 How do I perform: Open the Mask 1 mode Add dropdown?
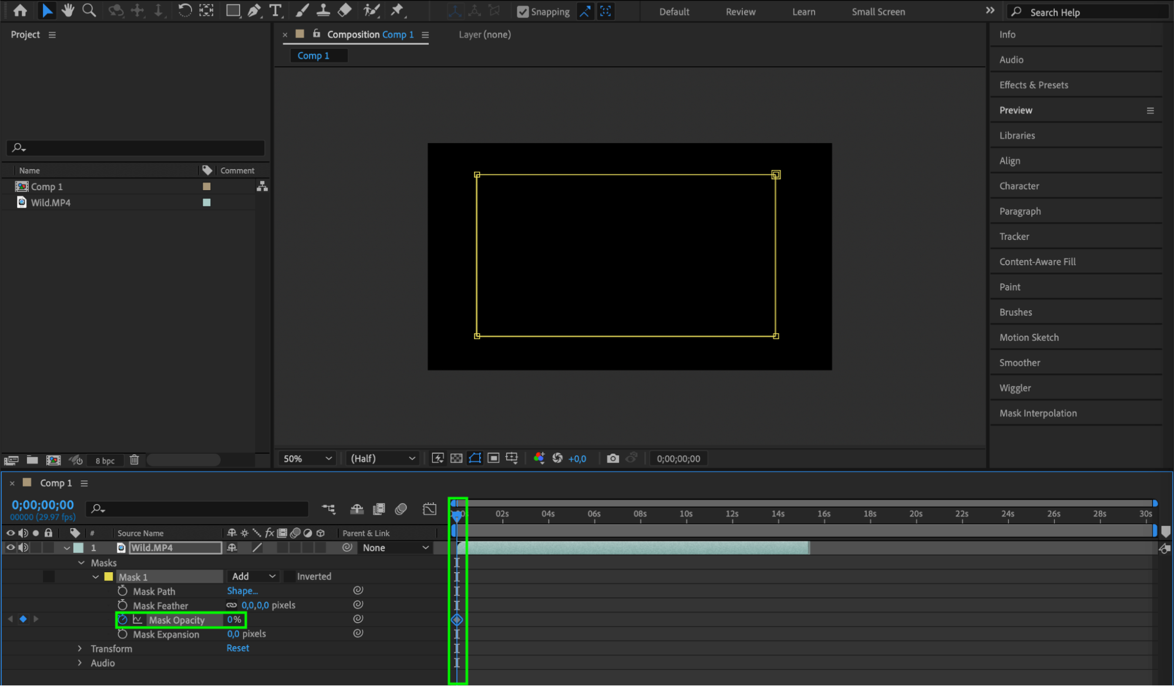(253, 576)
